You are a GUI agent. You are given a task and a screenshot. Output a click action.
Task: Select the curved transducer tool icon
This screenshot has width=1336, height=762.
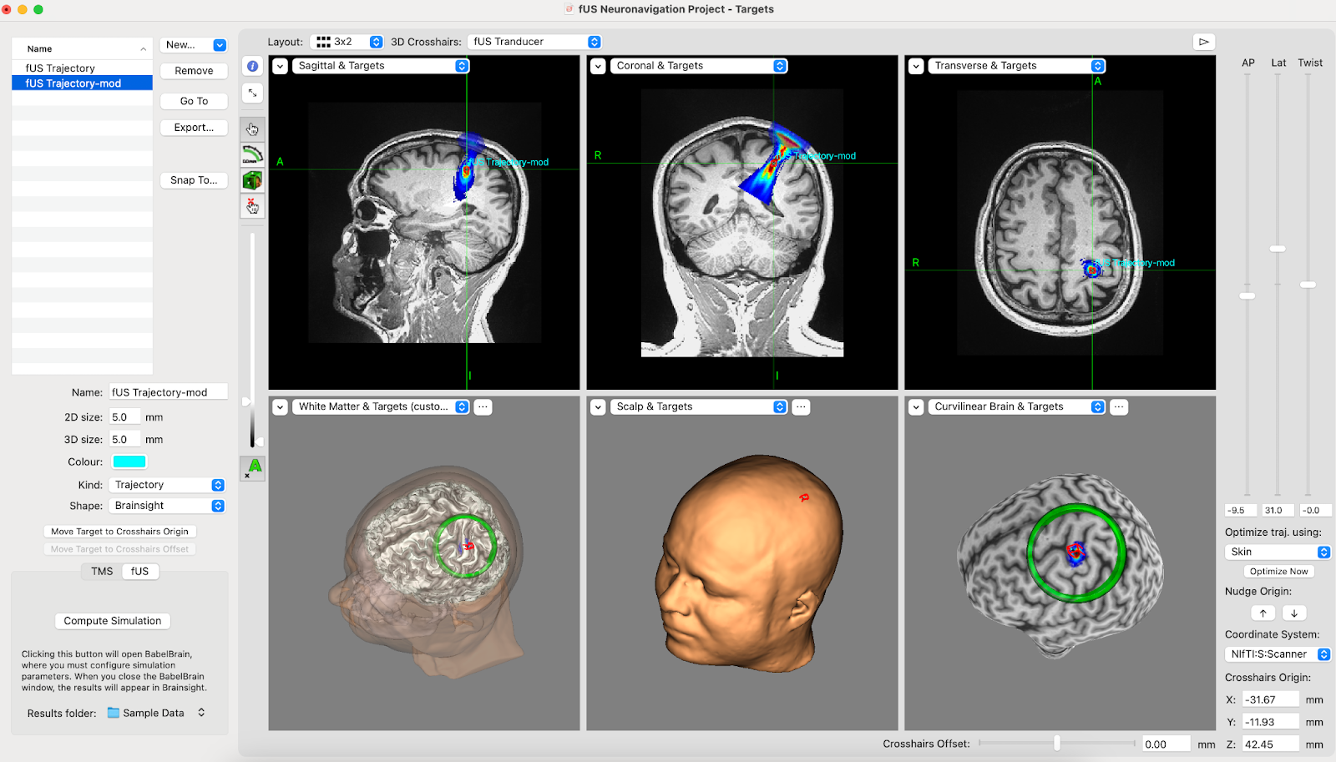click(252, 154)
